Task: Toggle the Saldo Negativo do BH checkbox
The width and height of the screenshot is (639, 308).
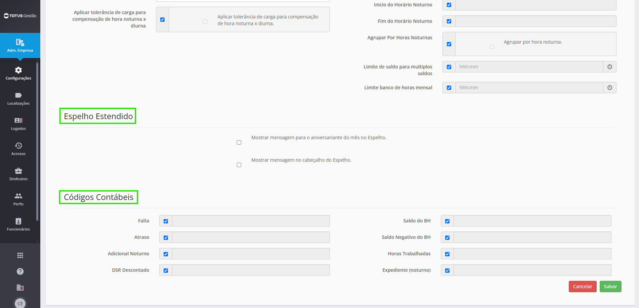Action: coord(447,238)
